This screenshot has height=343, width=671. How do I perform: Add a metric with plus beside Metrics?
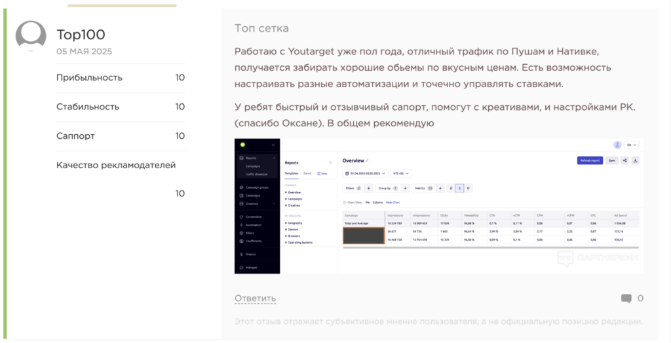click(x=440, y=188)
